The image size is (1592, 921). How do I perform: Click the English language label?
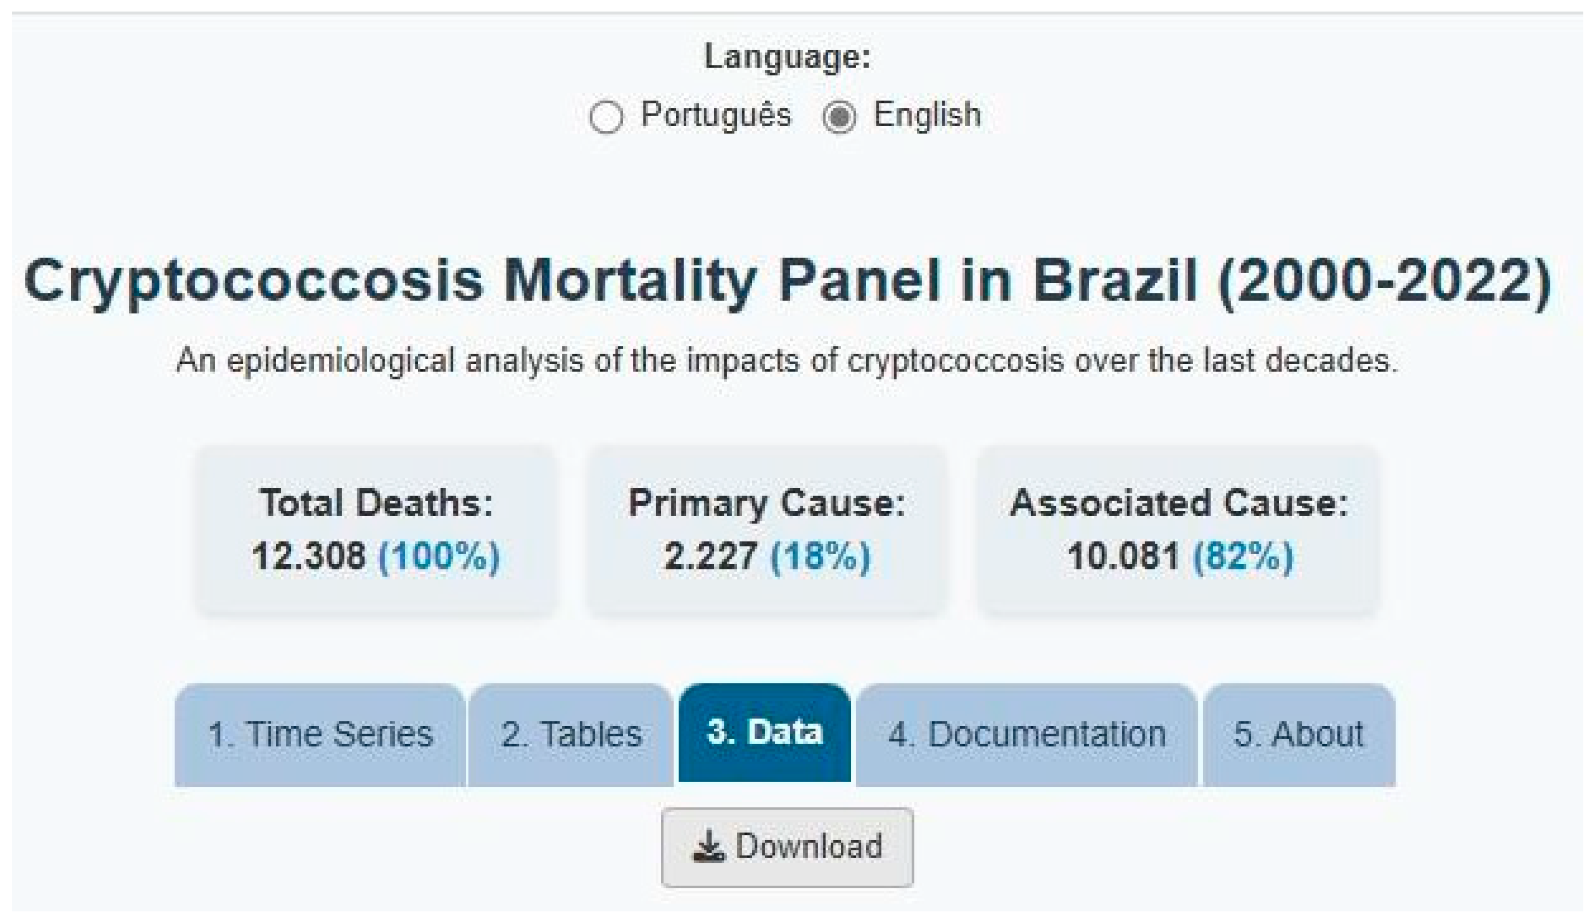click(x=927, y=115)
